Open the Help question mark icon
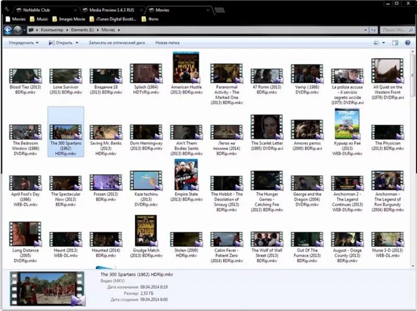417x311 pixels. point(408,43)
